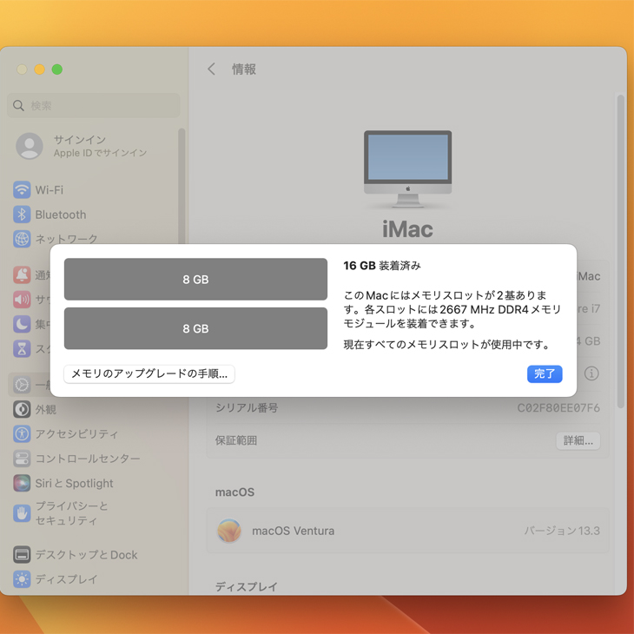Select コントロールセンター icon
The height and width of the screenshot is (634, 634).
click(22, 459)
